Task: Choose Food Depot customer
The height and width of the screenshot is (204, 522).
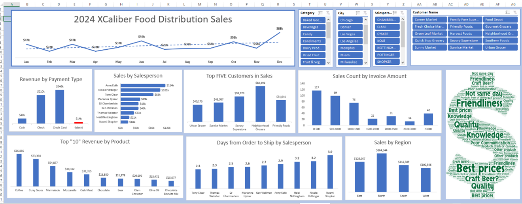Action: coord(501,20)
